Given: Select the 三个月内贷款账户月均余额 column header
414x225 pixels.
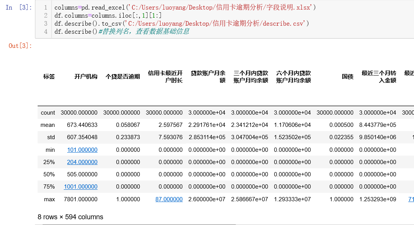Looking at the screenshot, I should point(251,77).
